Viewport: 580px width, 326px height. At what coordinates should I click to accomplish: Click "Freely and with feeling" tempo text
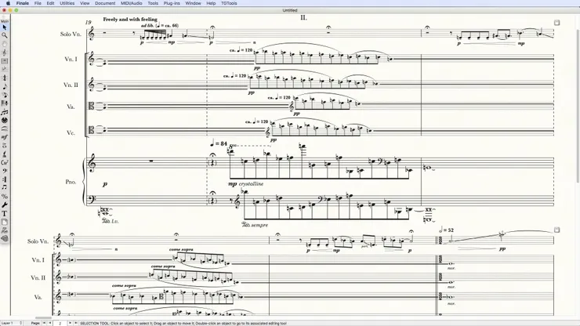[x=130, y=20]
